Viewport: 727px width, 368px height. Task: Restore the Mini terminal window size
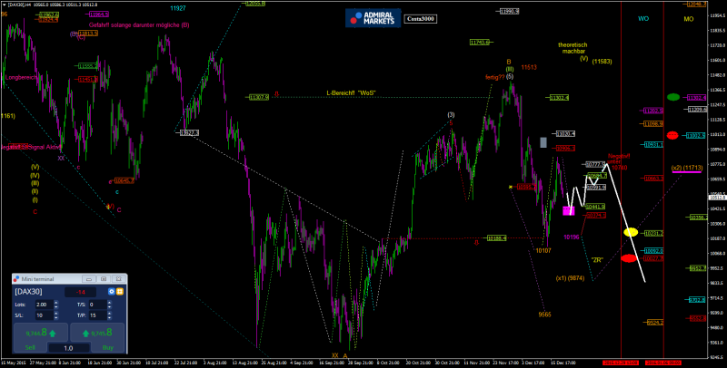pos(104,279)
